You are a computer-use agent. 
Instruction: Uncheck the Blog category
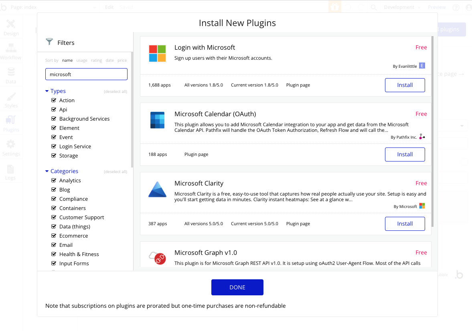[x=54, y=190]
